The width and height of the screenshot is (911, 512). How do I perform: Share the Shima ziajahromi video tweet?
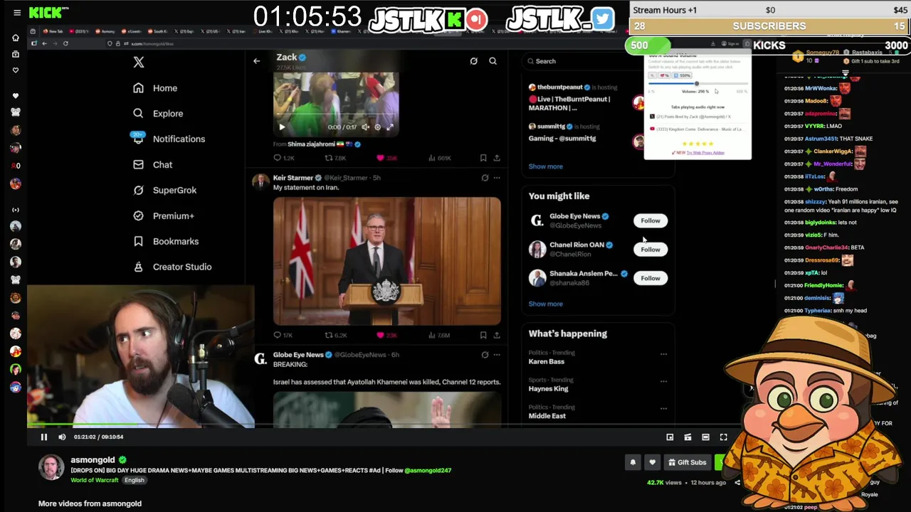[x=497, y=158]
